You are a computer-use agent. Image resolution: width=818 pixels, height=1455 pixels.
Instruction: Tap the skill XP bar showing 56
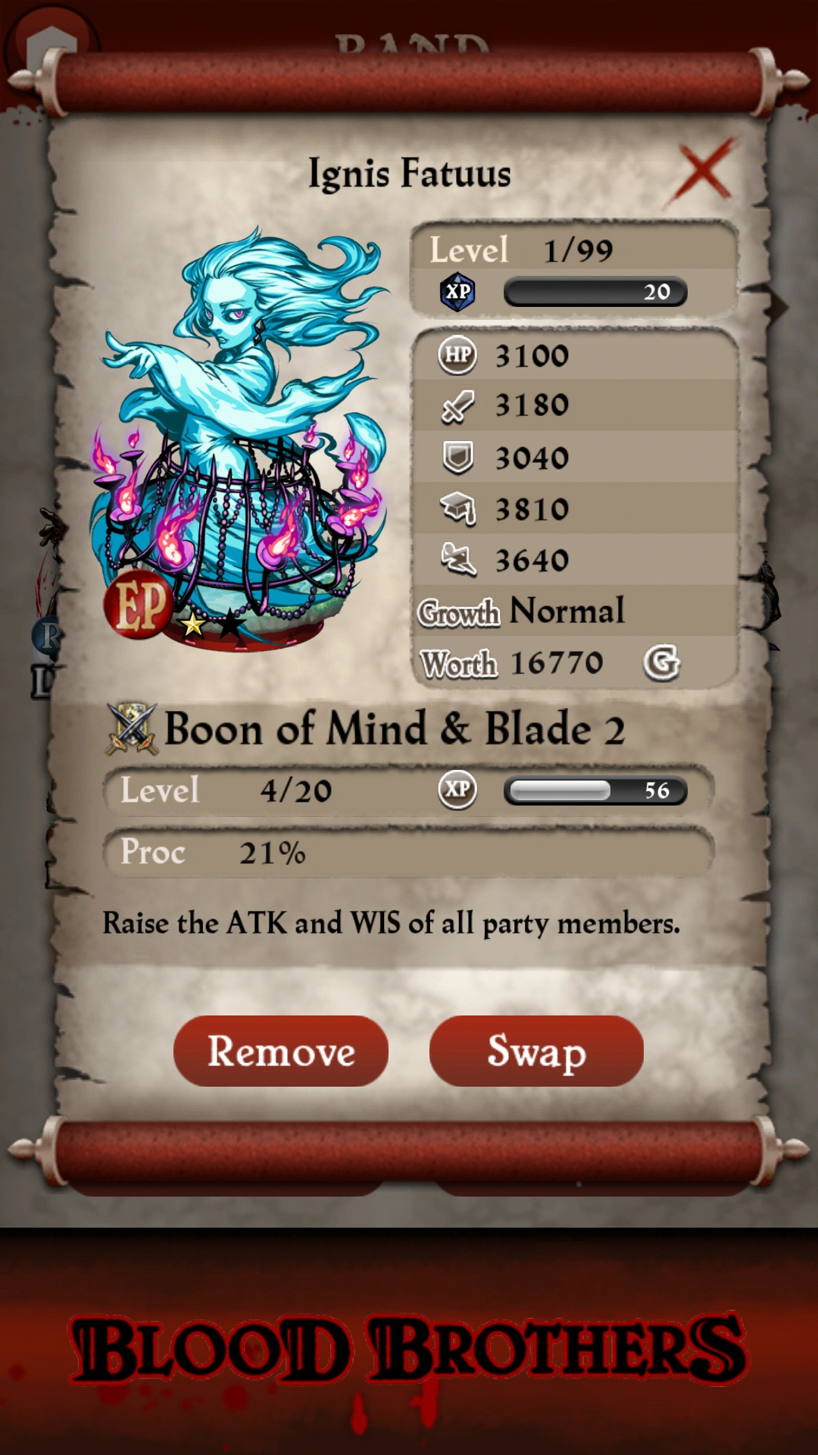(x=595, y=790)
